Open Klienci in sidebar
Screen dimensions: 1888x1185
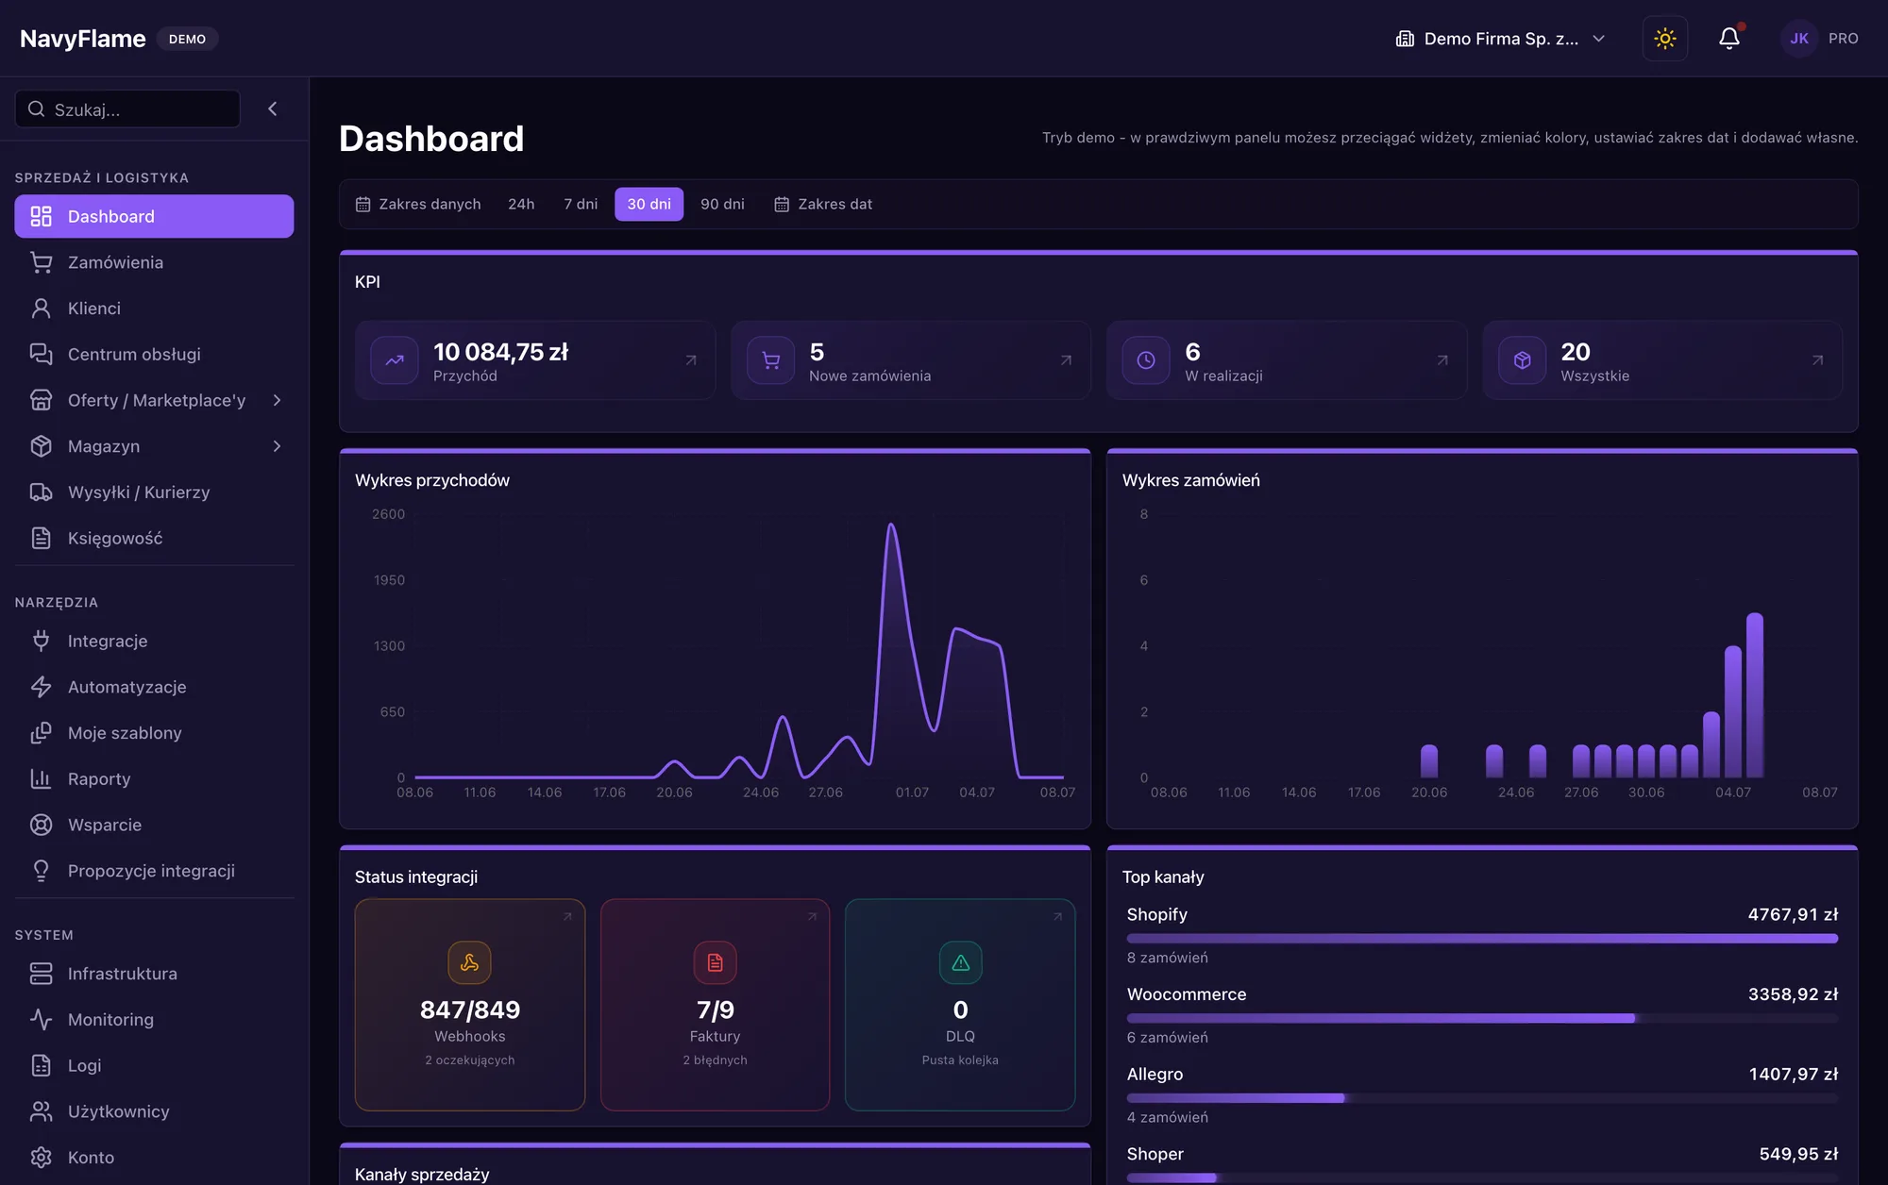[154, 309]
